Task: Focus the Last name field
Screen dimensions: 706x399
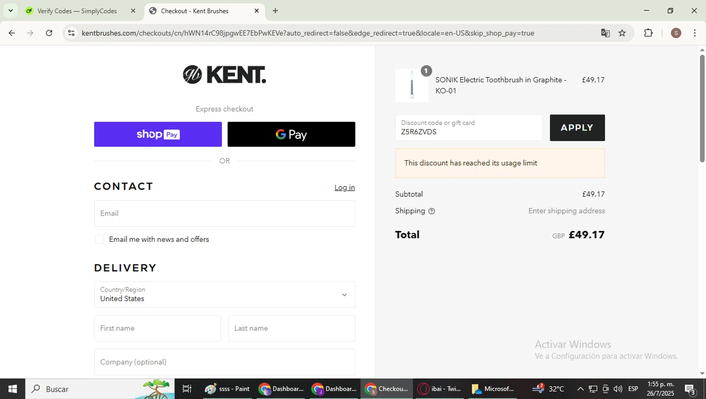Action: (291, 328)
